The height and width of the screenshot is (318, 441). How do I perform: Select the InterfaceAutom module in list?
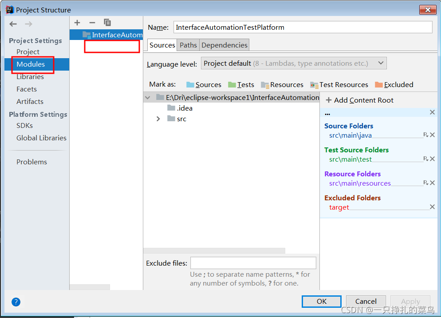[106, 35]
